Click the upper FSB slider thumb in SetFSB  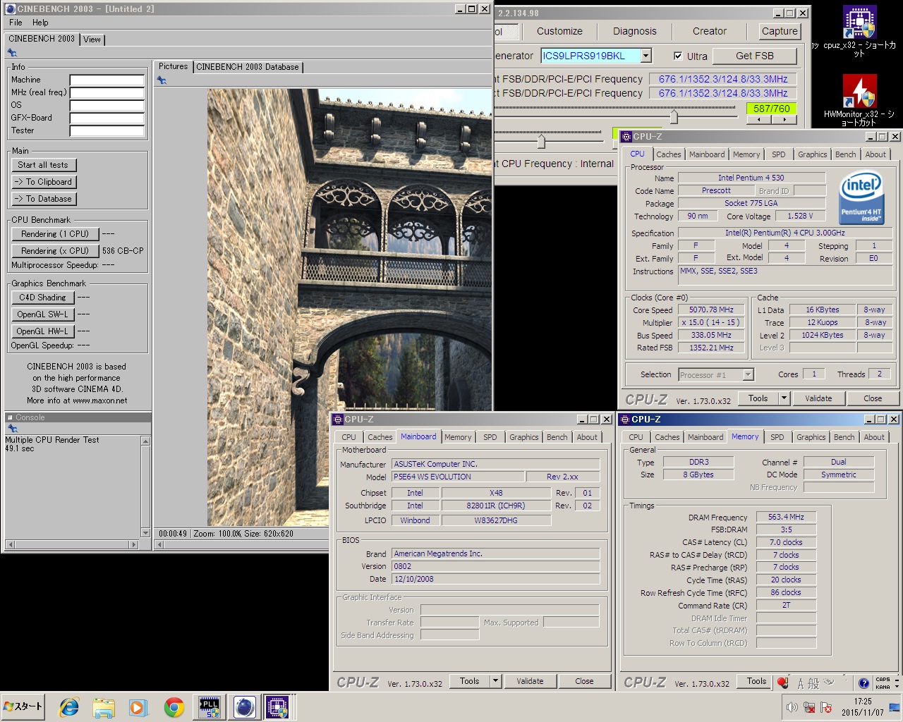click(x=674, y=116)
